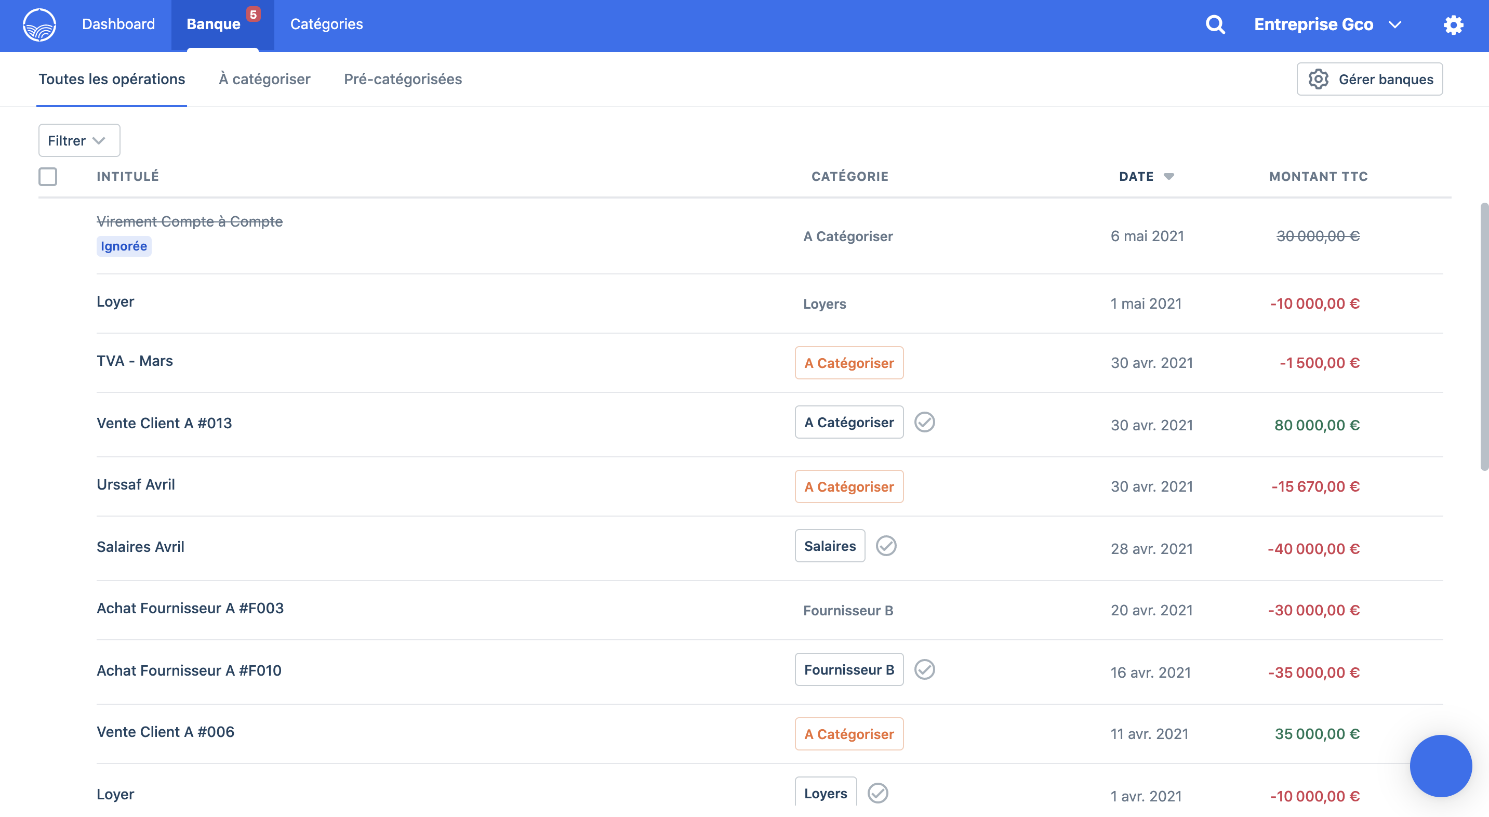
Task: Click the gear icon inside Gérer banques
Action: (x=1319, y=78)
